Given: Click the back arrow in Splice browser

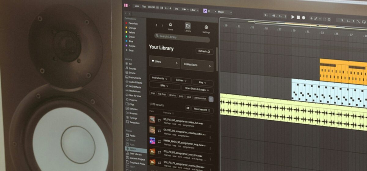Looking at the screenshot, I should [x=156, y=25].
